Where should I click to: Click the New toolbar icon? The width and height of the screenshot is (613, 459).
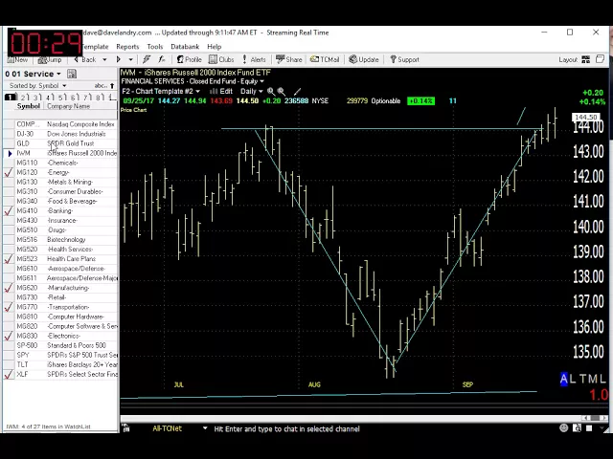pos(18,59)
